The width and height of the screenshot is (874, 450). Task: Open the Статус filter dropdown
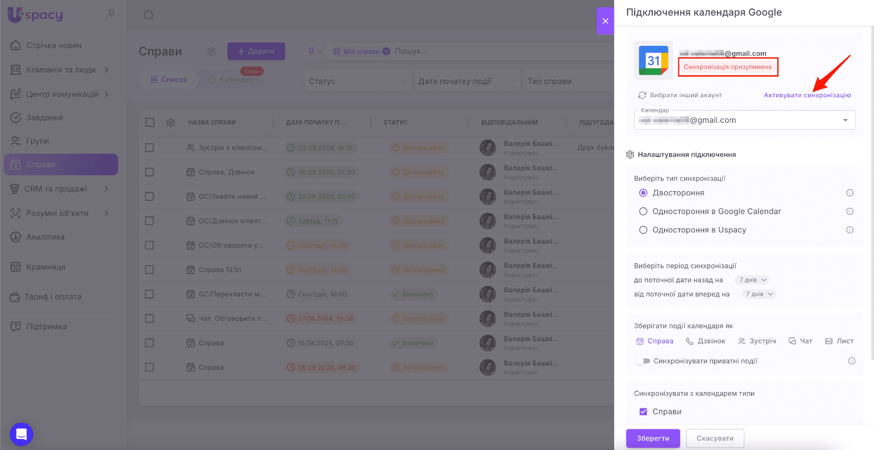(x=357, y=81)
